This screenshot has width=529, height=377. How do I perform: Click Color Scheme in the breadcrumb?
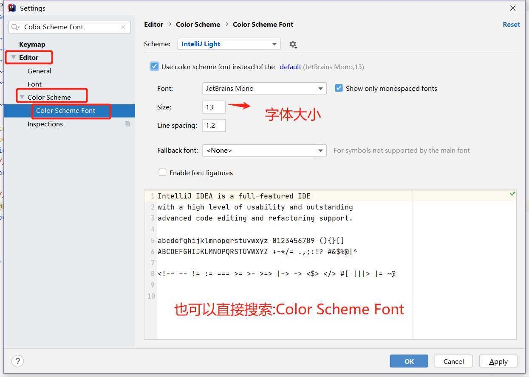[198, 24]
